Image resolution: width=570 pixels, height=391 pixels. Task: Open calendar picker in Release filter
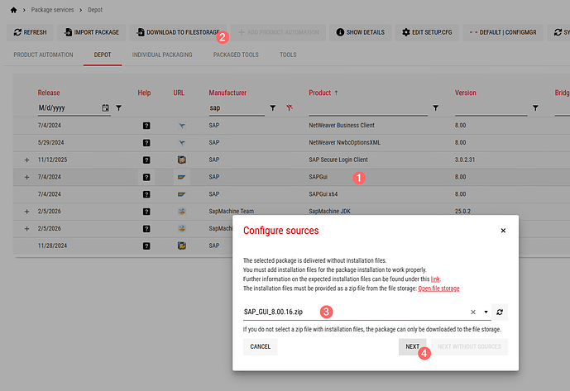[x=105, y=108]
